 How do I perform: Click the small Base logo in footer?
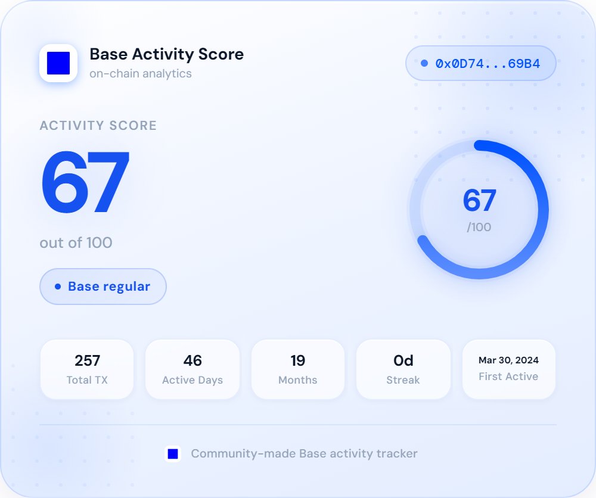[173, 453]
